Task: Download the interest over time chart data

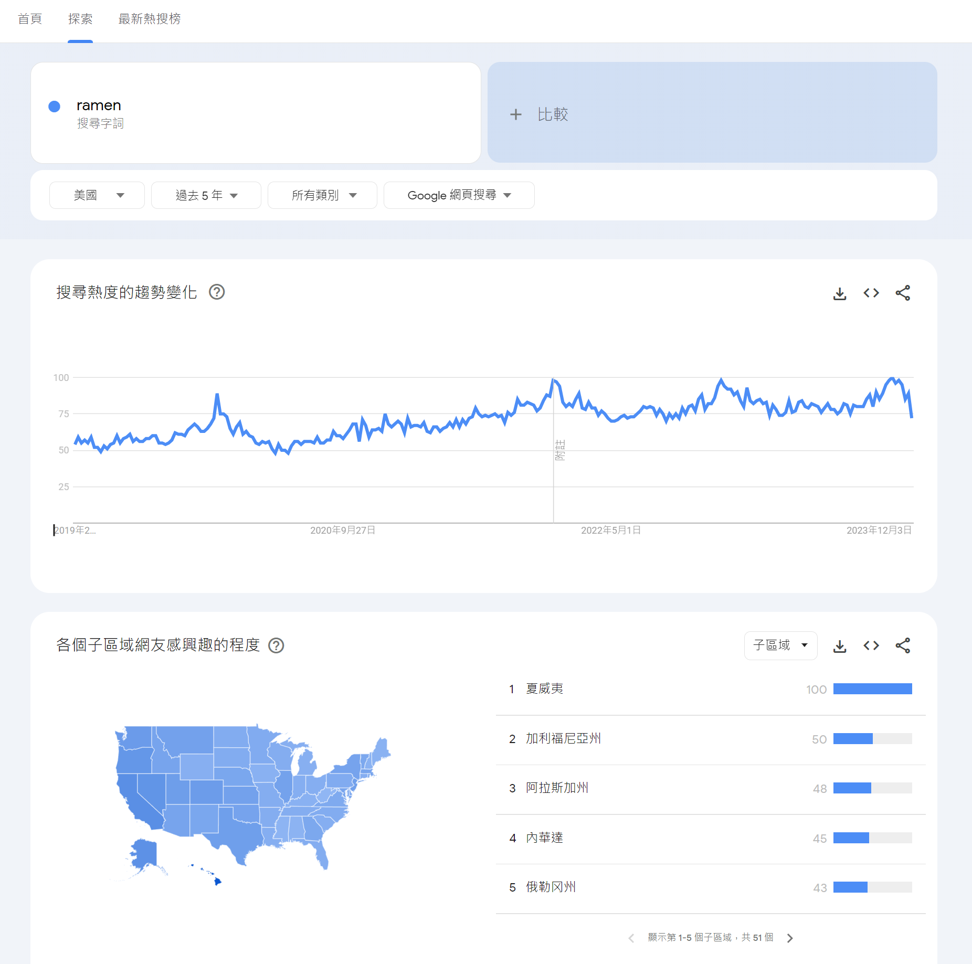Action: pos(840,293)
